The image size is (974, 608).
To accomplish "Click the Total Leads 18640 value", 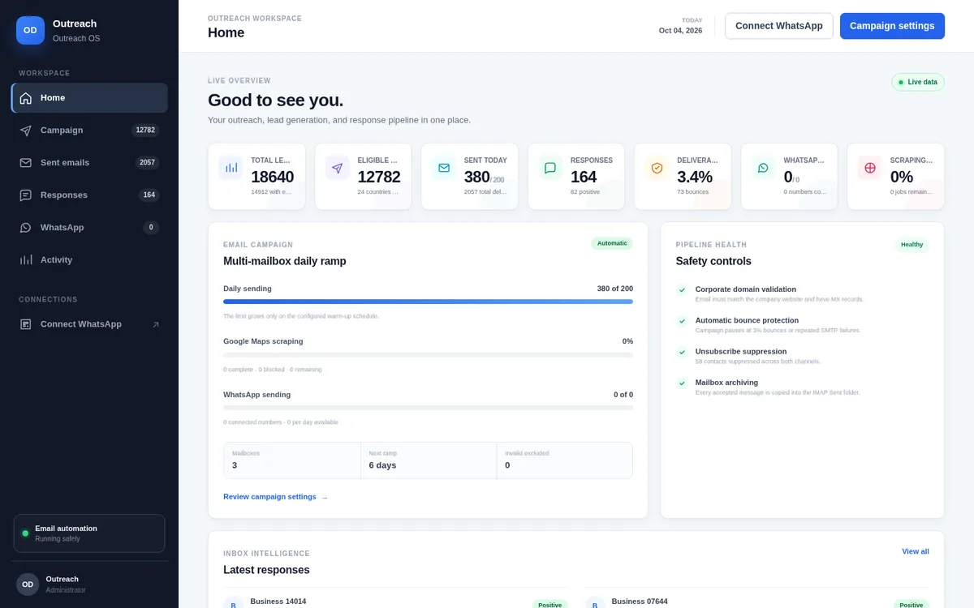I will (x=272, y=177).
